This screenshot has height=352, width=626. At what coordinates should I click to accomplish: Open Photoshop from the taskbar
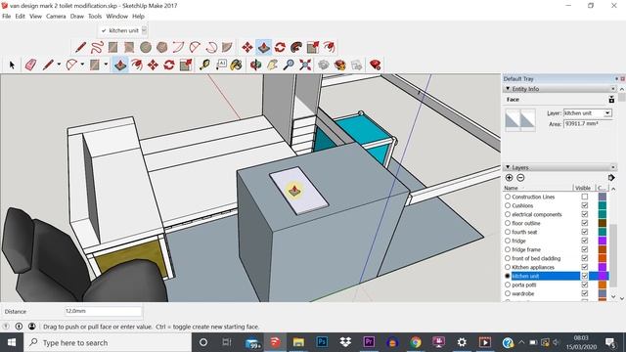point(322,342)
